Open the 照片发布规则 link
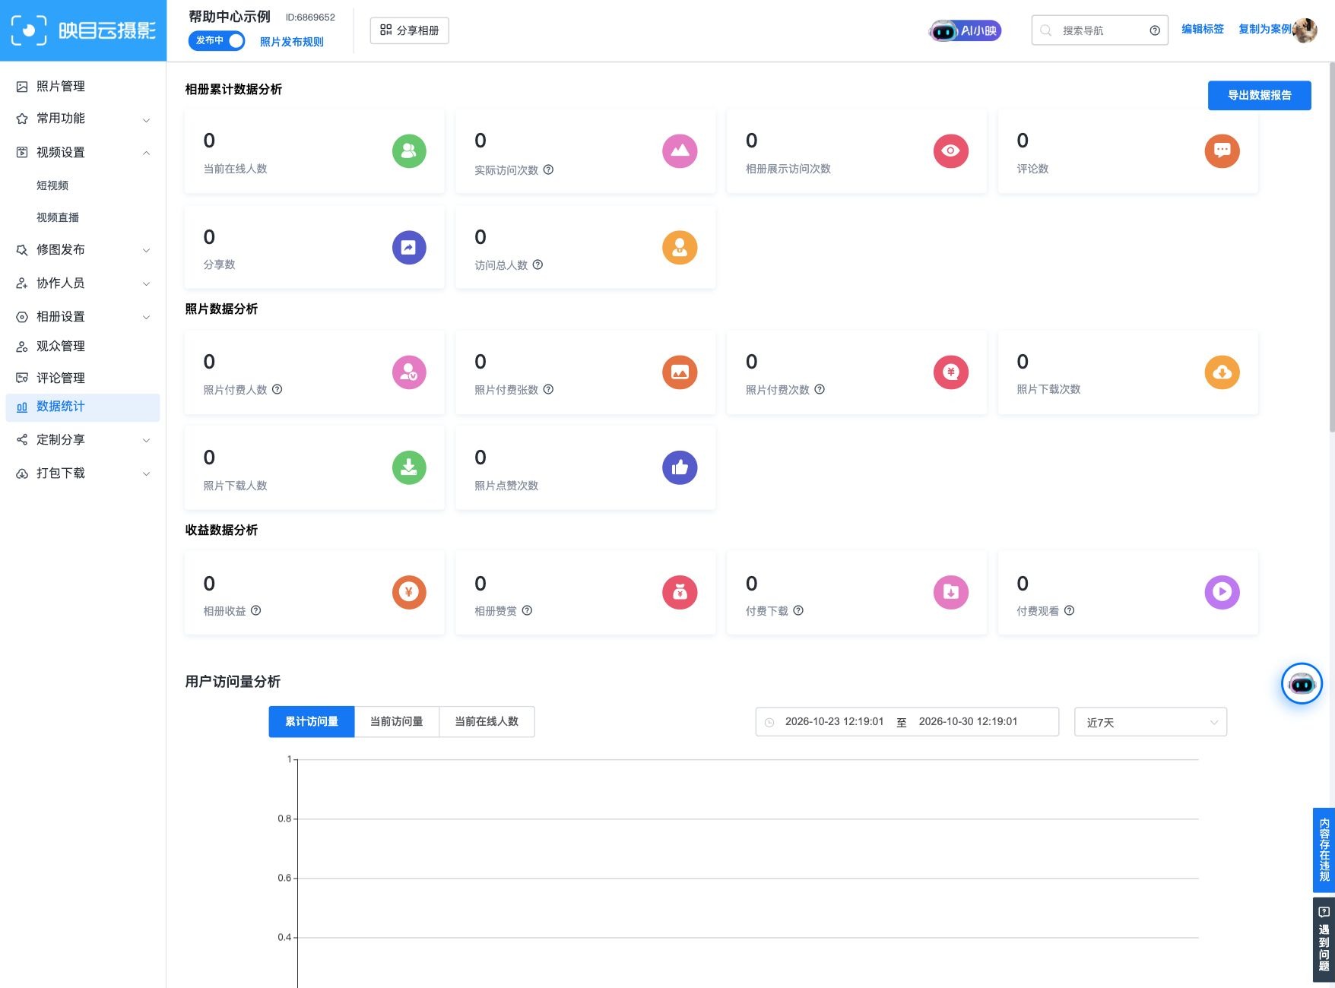The width and height of the screenshot is (1335, 988). click(x=292, y=42)
